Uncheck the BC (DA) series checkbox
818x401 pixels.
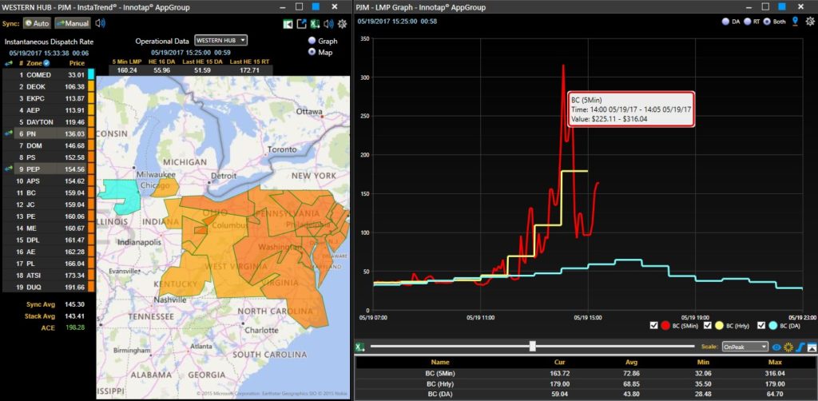(x=760, y=326)
